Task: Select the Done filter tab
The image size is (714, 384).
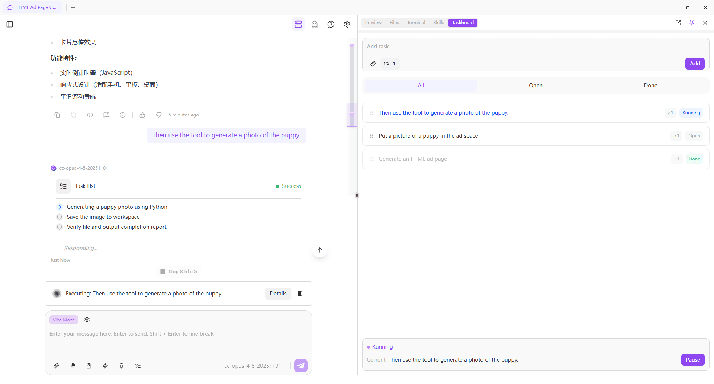Action: click(x=650, y=86)
